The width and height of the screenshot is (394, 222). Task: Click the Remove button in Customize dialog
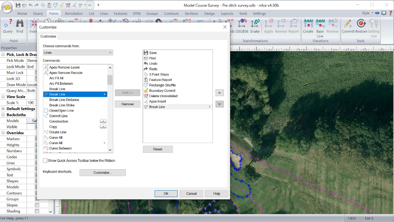[127, 104]
